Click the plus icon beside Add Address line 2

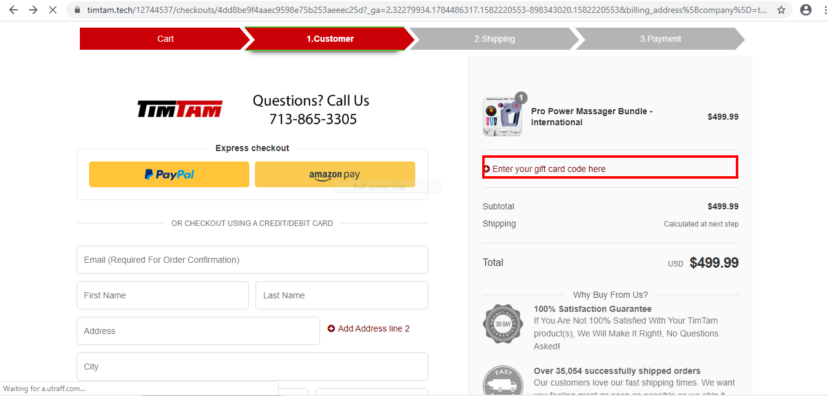(x=331, y=328)
